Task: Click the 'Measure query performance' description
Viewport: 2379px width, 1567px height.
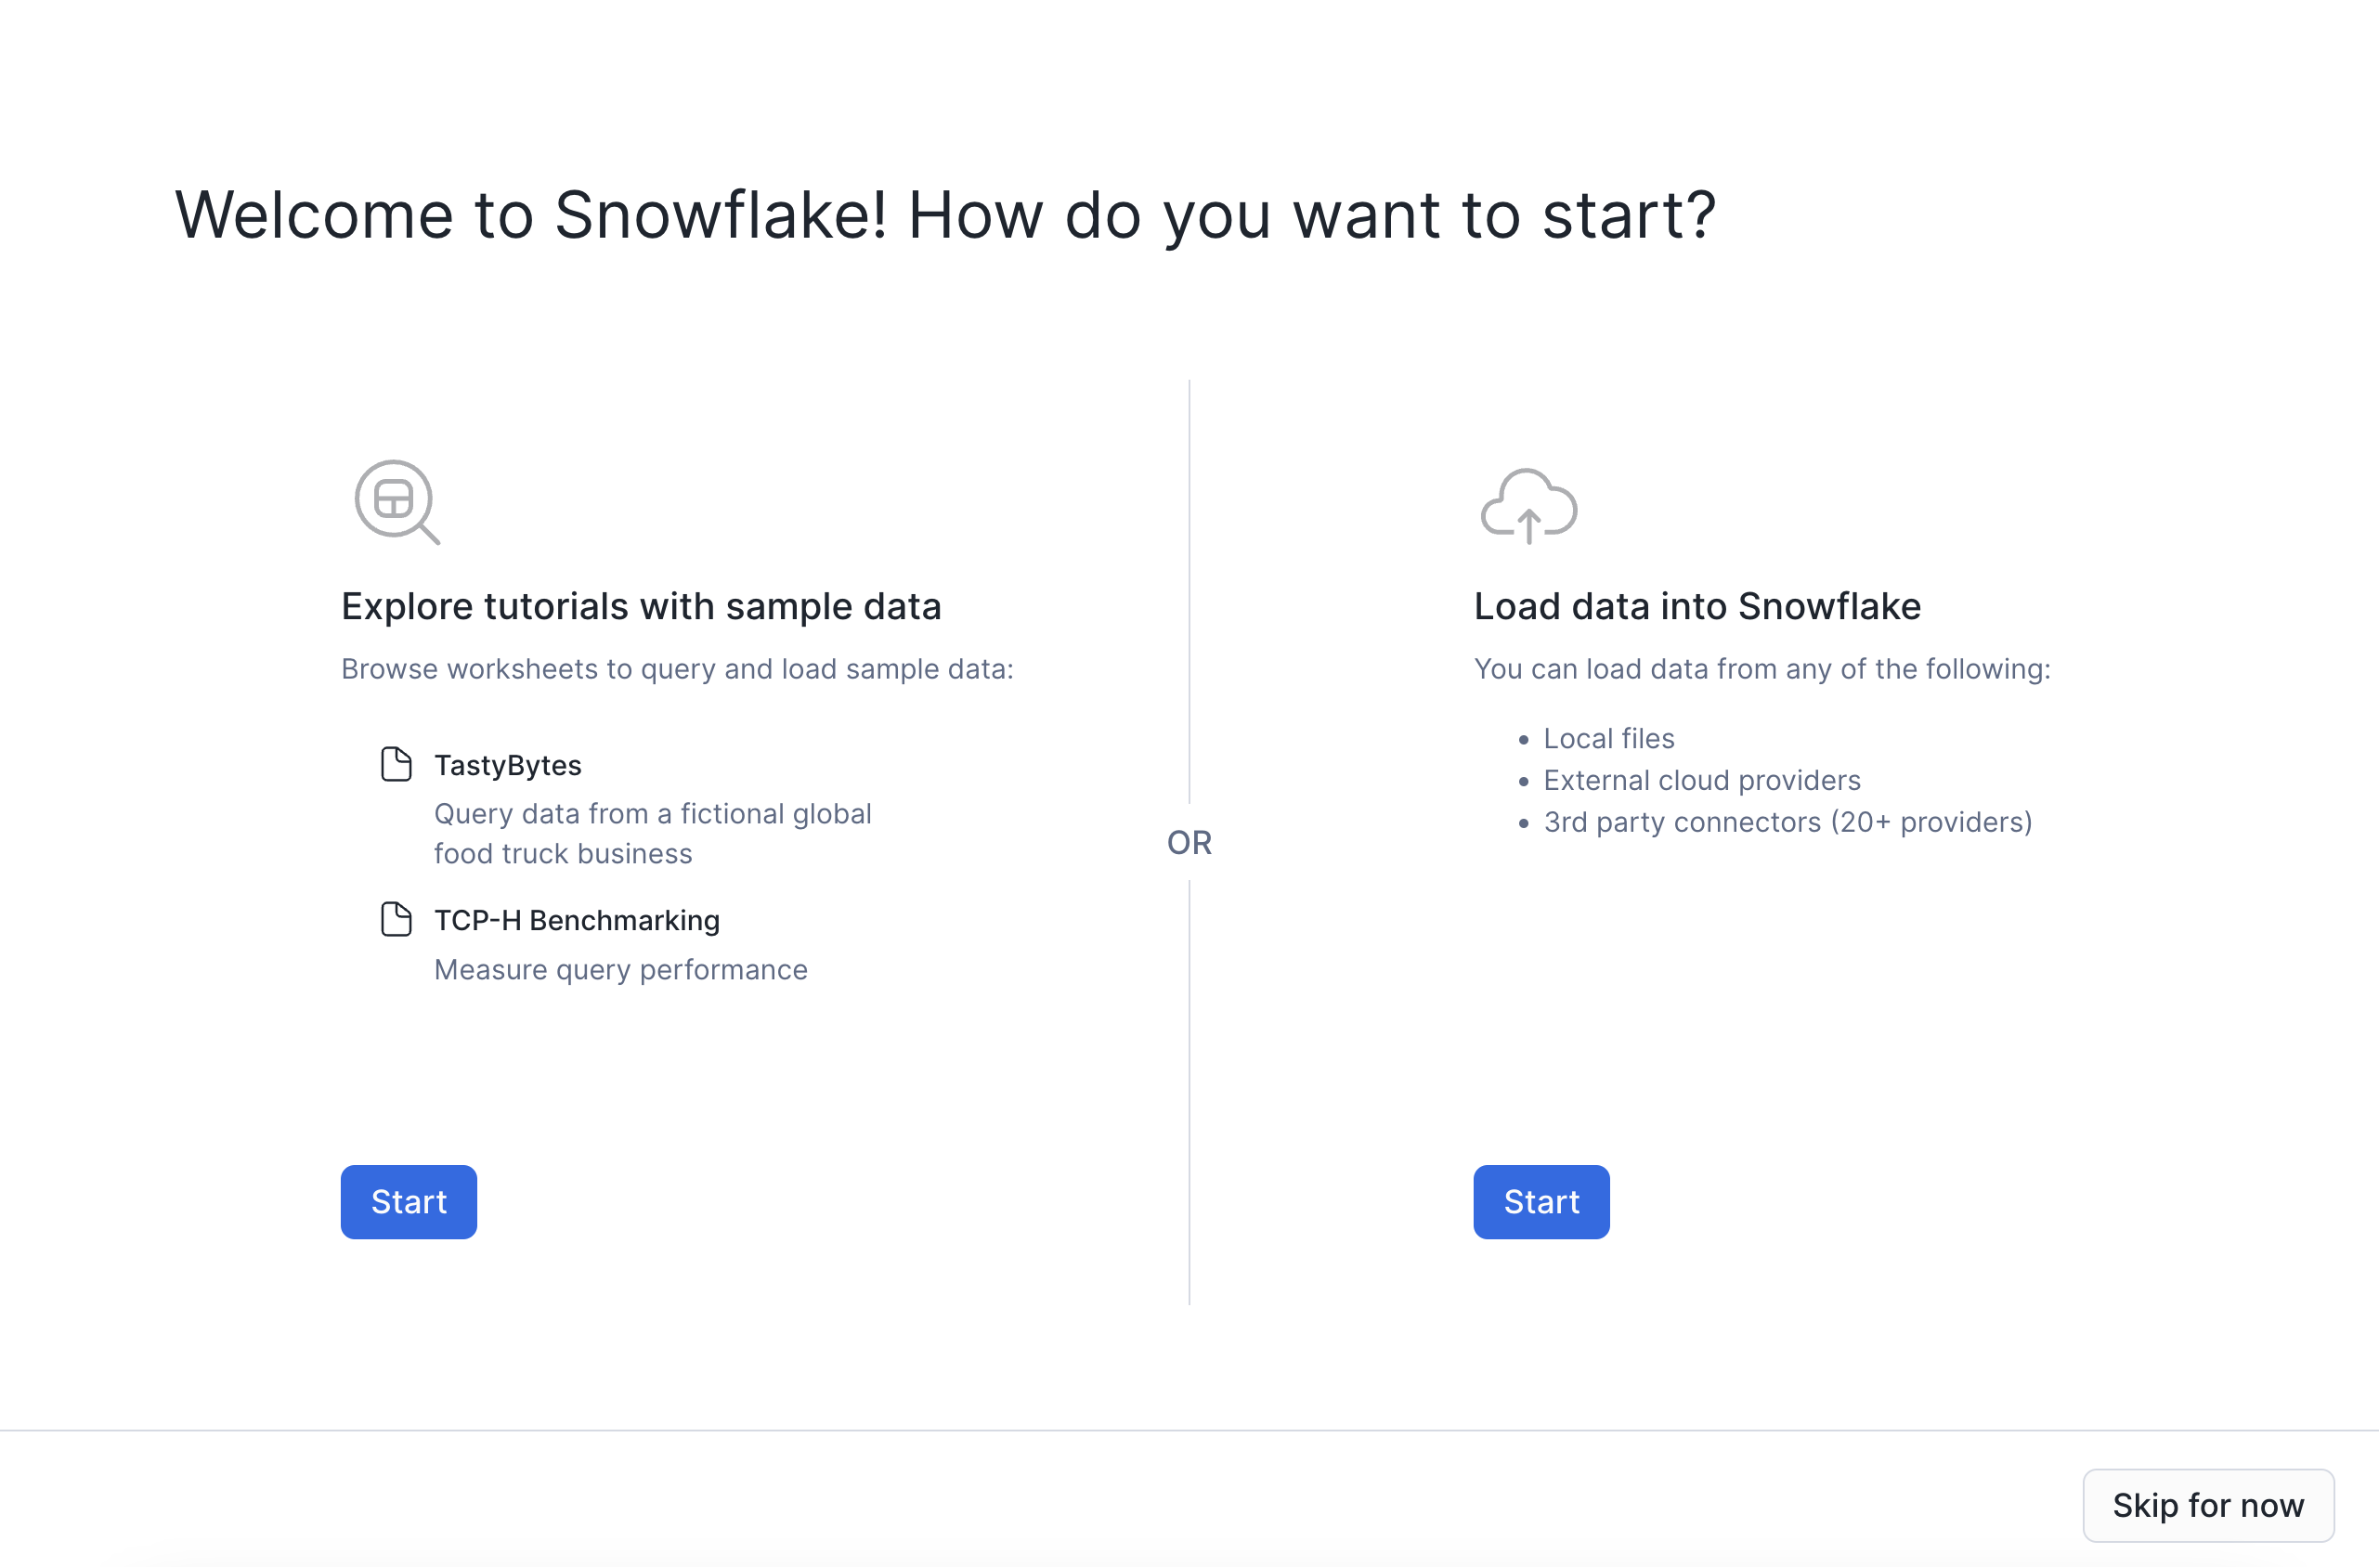Action: point(620,969)
